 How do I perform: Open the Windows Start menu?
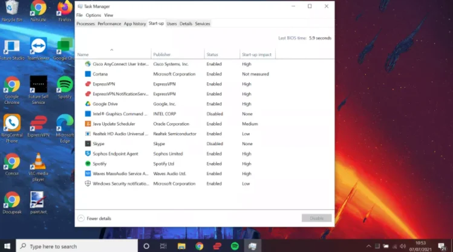[x=7, y=246]
